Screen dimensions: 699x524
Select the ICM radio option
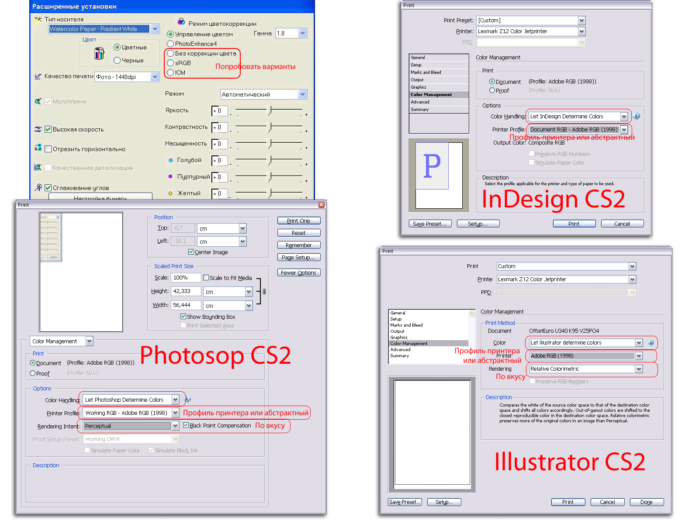click(x=170, y=72)
